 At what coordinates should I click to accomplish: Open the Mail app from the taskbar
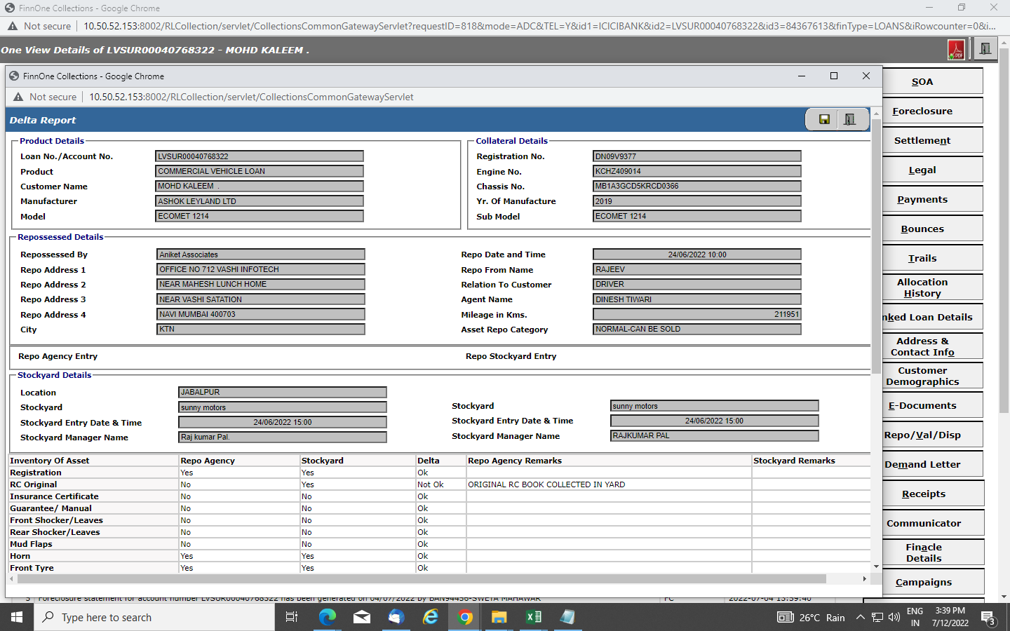[x=361, y=617]
